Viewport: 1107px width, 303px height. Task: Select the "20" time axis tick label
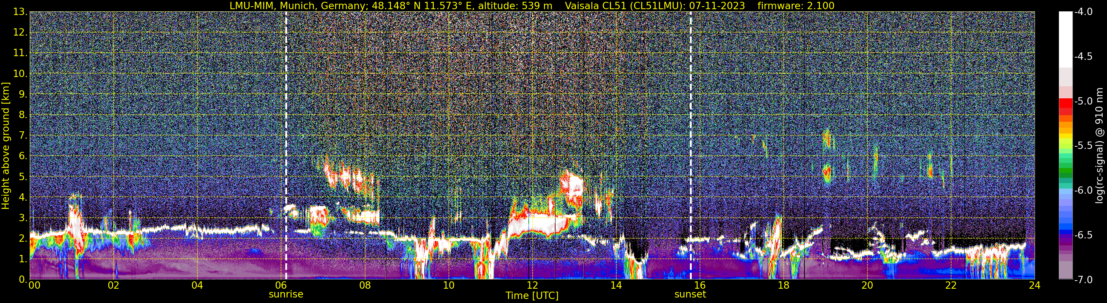[x=867, y=285]
